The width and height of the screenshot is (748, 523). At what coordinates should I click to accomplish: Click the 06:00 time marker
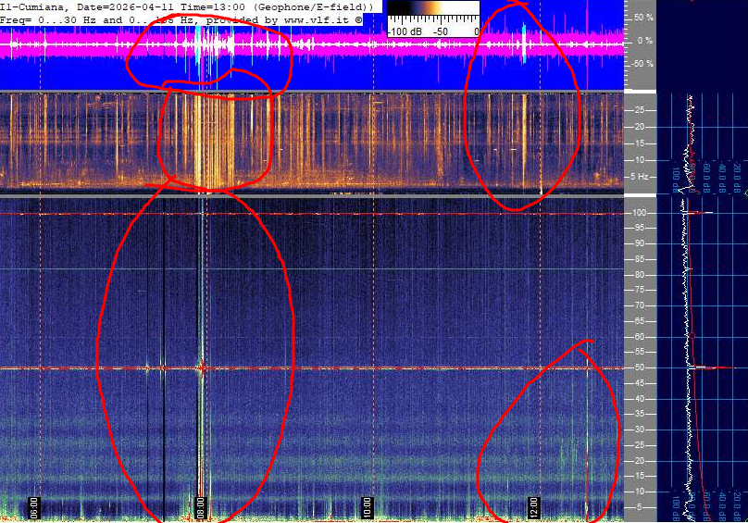point(34,507)
